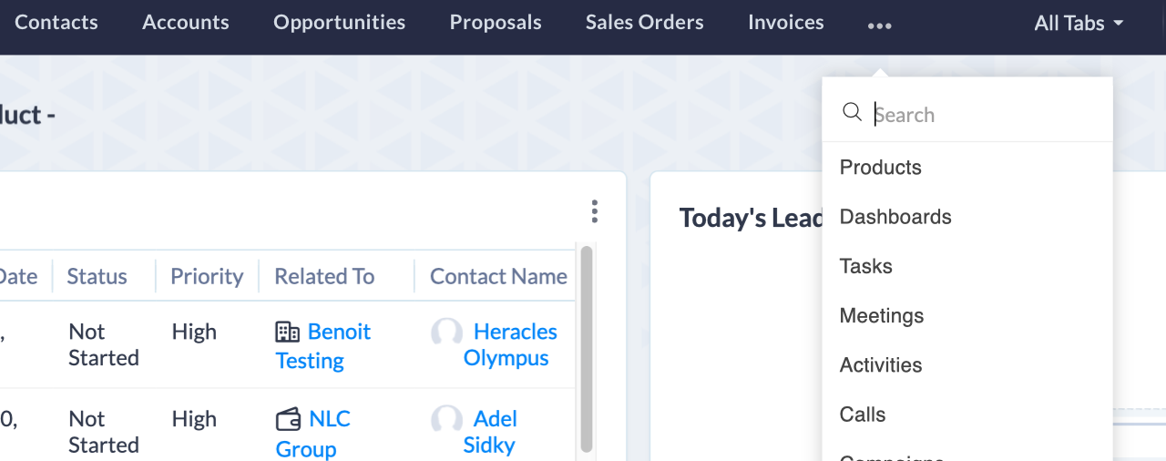Switch to the Opportunities tab
The width and height of the screenshot is (1166, 461).
(x=339, y=23)
